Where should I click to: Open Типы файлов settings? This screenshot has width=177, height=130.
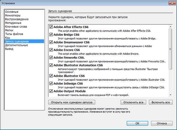pyautogui.click(x=24, y=34)
